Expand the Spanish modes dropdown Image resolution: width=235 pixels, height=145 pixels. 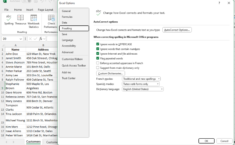coord(141,84)
